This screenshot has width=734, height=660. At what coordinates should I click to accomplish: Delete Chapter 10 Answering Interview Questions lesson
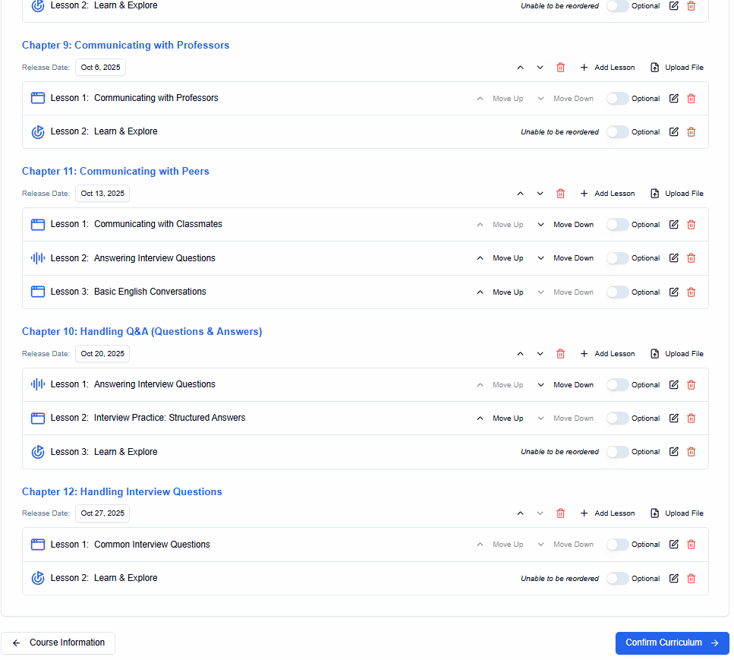tap(691, 384)
